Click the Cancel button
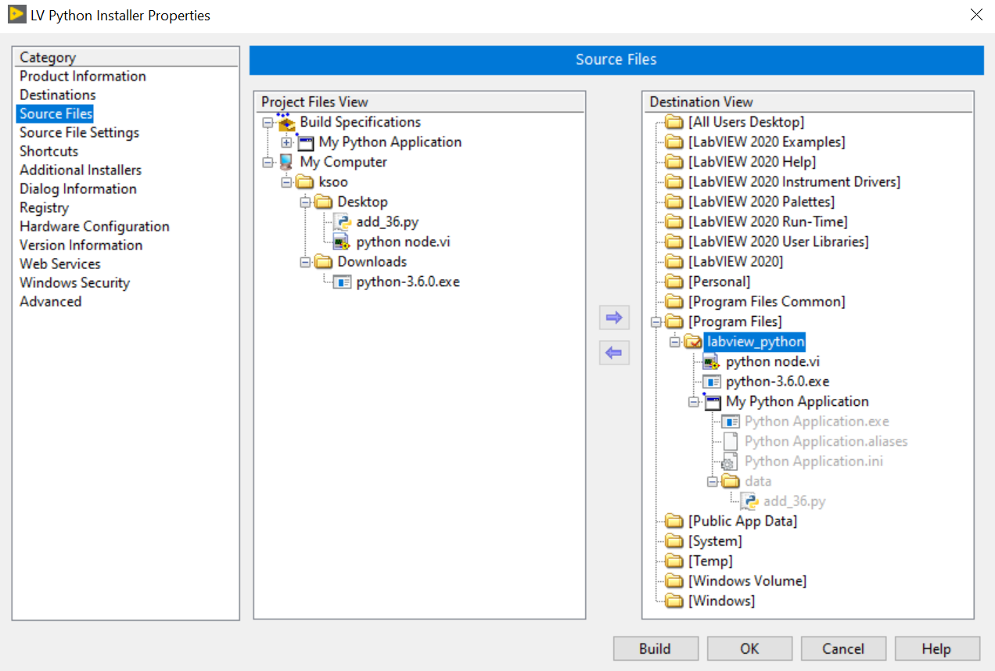This screenshot has width=995, height=671. pyautogui.click(x=843, y=648)
